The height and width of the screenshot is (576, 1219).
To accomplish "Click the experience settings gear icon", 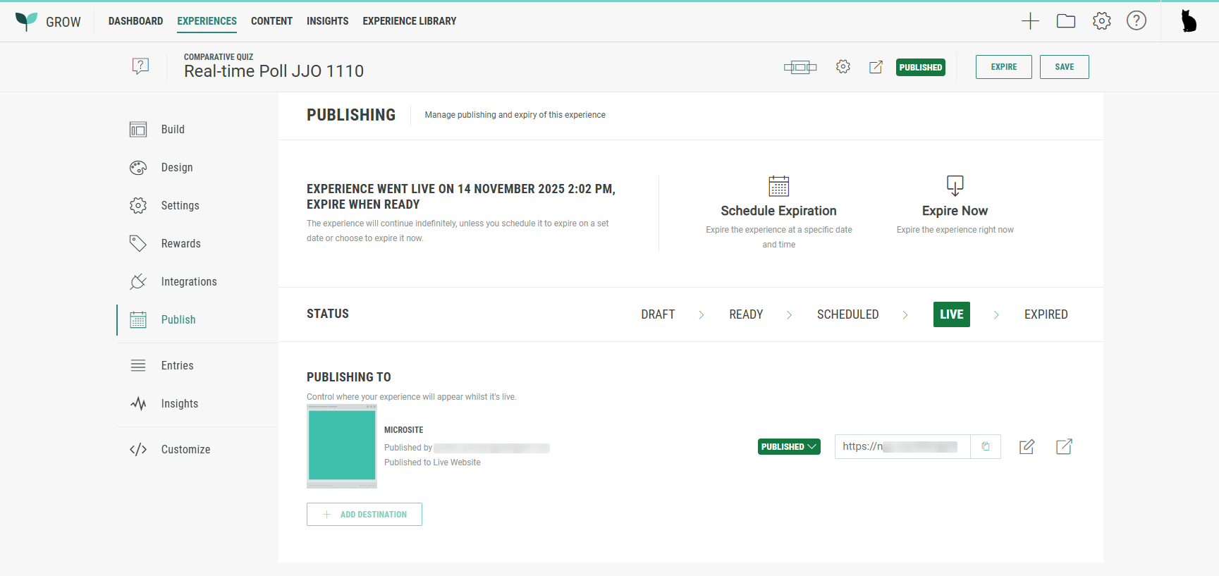I will pyautogui.click(x=843, y=67).
